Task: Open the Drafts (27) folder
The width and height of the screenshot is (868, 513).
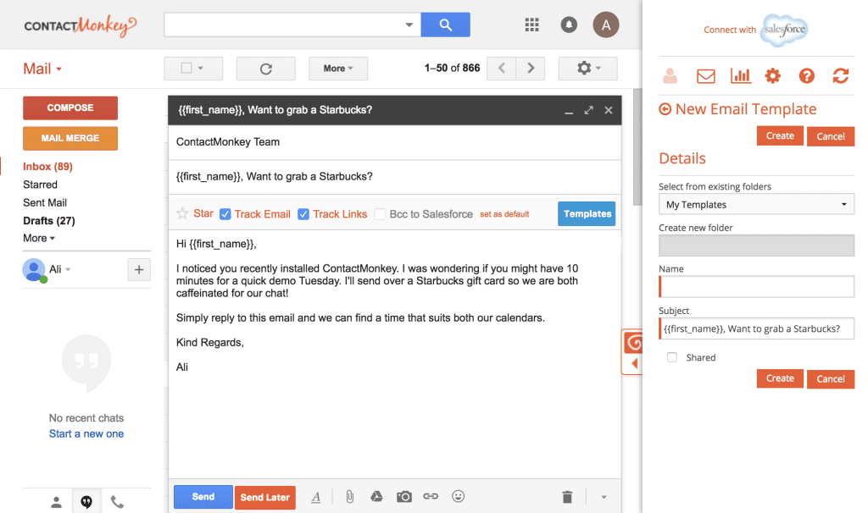Action: 48,221
